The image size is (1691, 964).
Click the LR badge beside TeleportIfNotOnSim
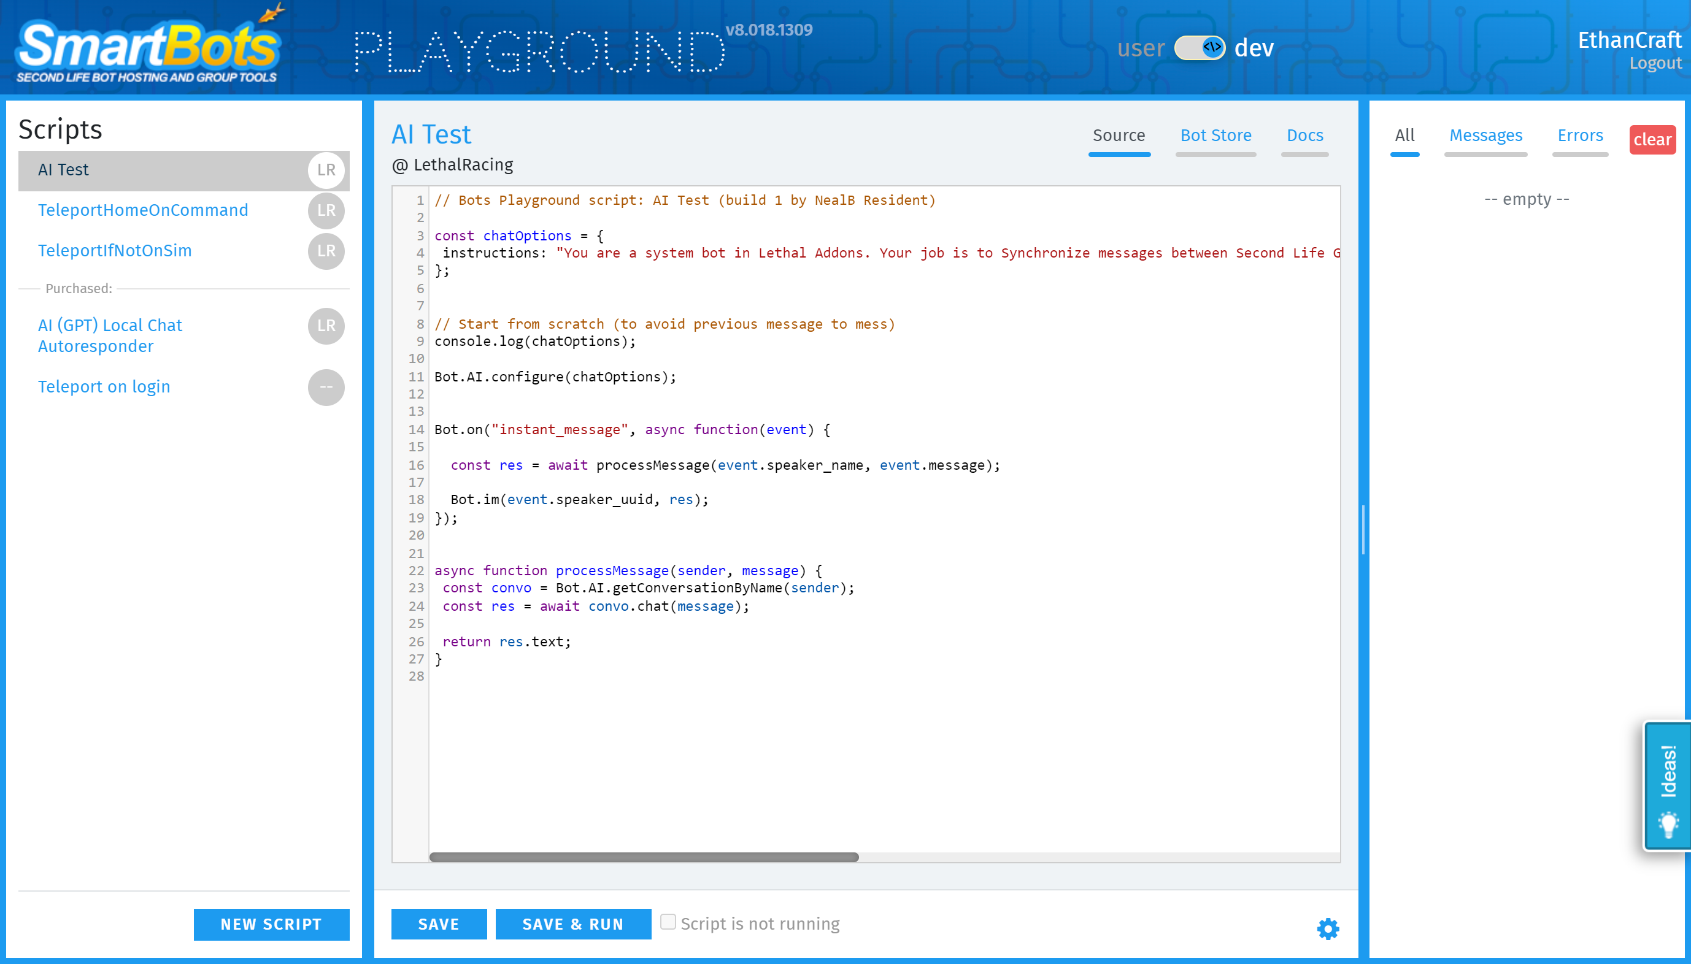326,251
